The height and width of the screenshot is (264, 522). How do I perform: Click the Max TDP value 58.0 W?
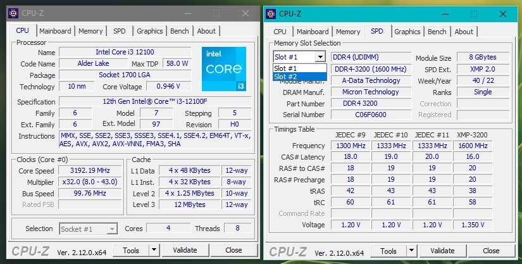coord(177,63)
